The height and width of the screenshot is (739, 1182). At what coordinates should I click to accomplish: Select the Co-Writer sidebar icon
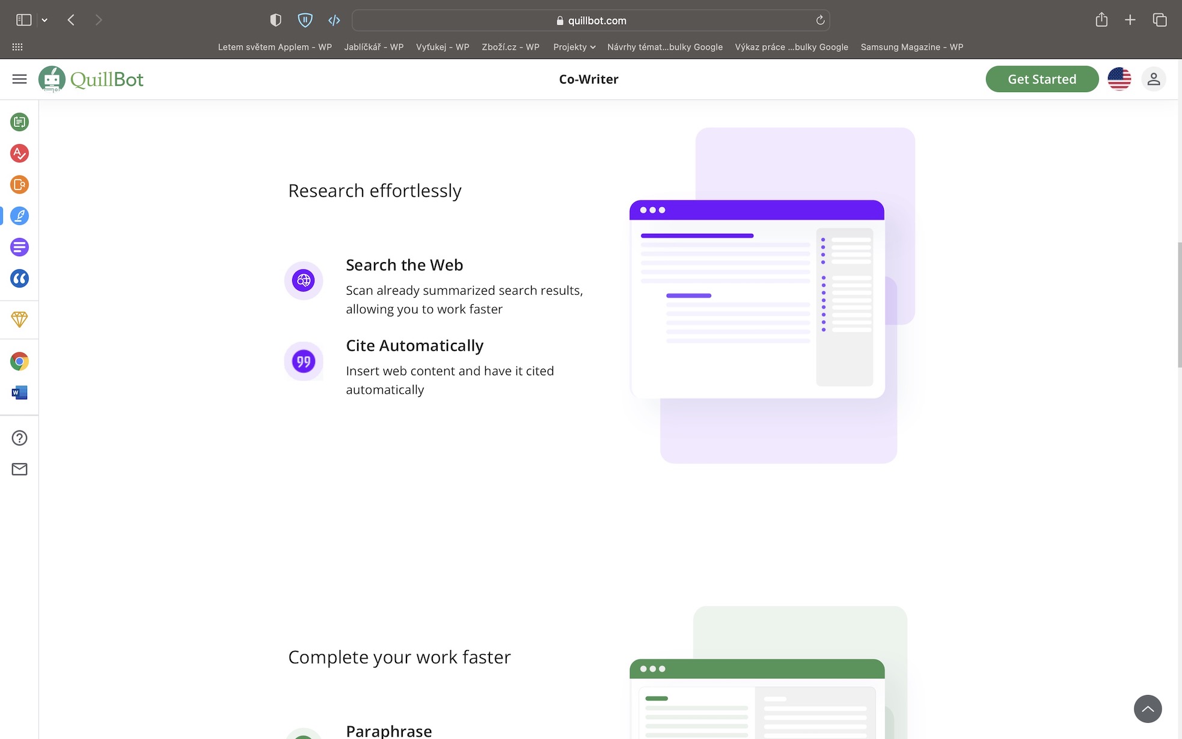(19, 216)
